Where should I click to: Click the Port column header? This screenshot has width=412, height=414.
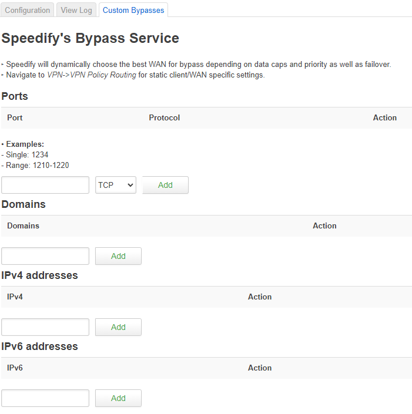pyautogui.click(x=15, y=118)
